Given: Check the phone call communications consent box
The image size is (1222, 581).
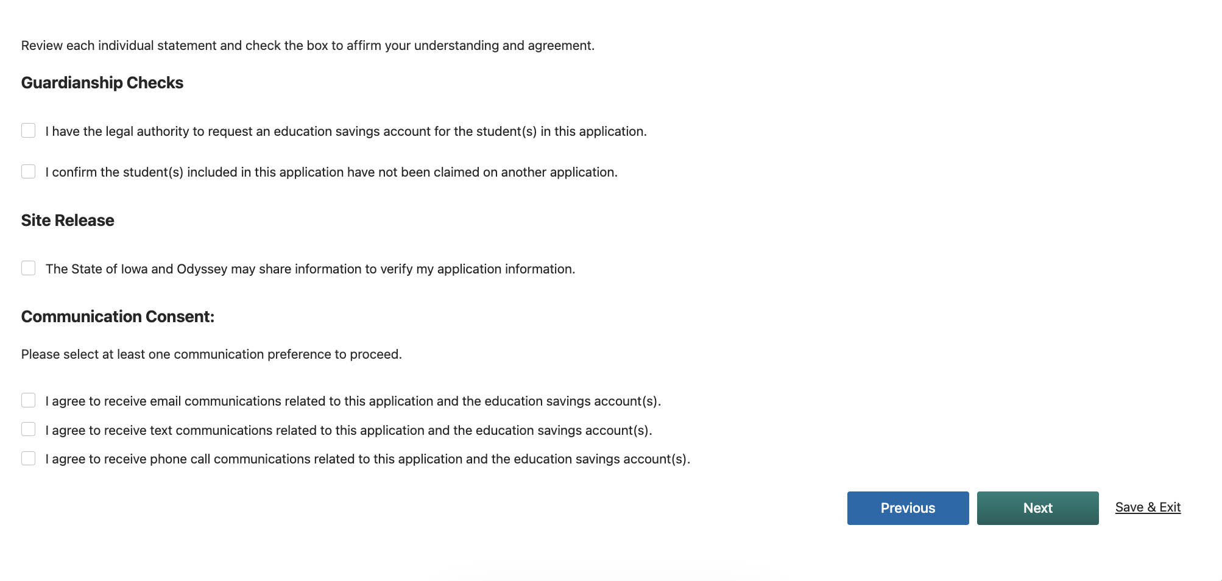Looking at the screenshot, I should [x=28, y=458].
